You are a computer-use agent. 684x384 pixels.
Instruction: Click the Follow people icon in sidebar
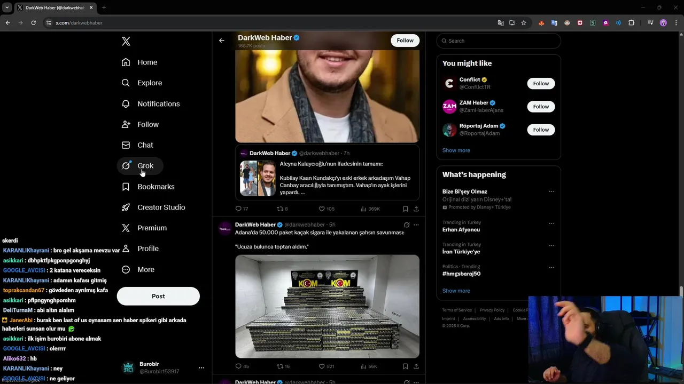tap(126, 124)
